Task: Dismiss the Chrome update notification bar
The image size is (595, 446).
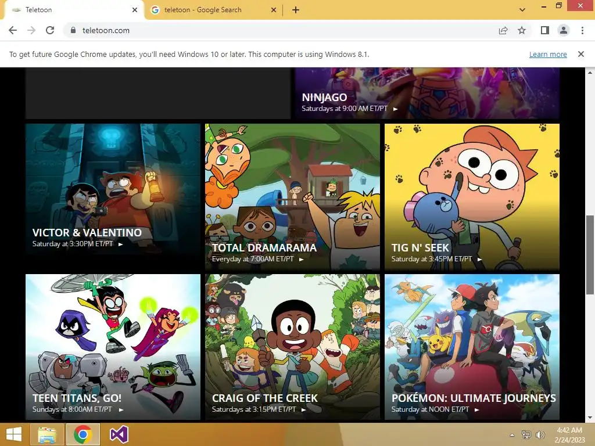Action: coord(581,54)
